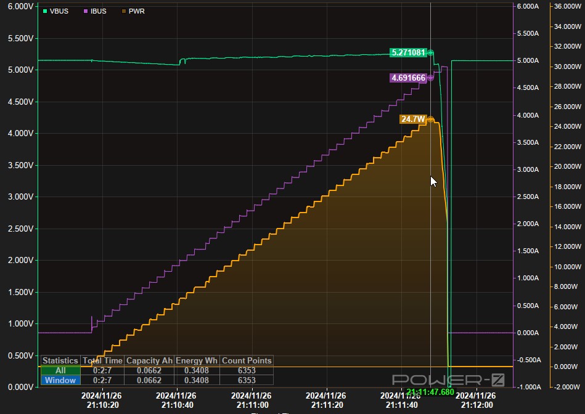Image resolution: width=585 pixels, height=414 pixels.
Task: Click the 6.000A current axis label
Action: pos(528,6)
